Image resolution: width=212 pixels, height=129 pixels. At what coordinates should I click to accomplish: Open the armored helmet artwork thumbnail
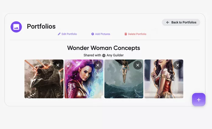[x=44, y=79]
